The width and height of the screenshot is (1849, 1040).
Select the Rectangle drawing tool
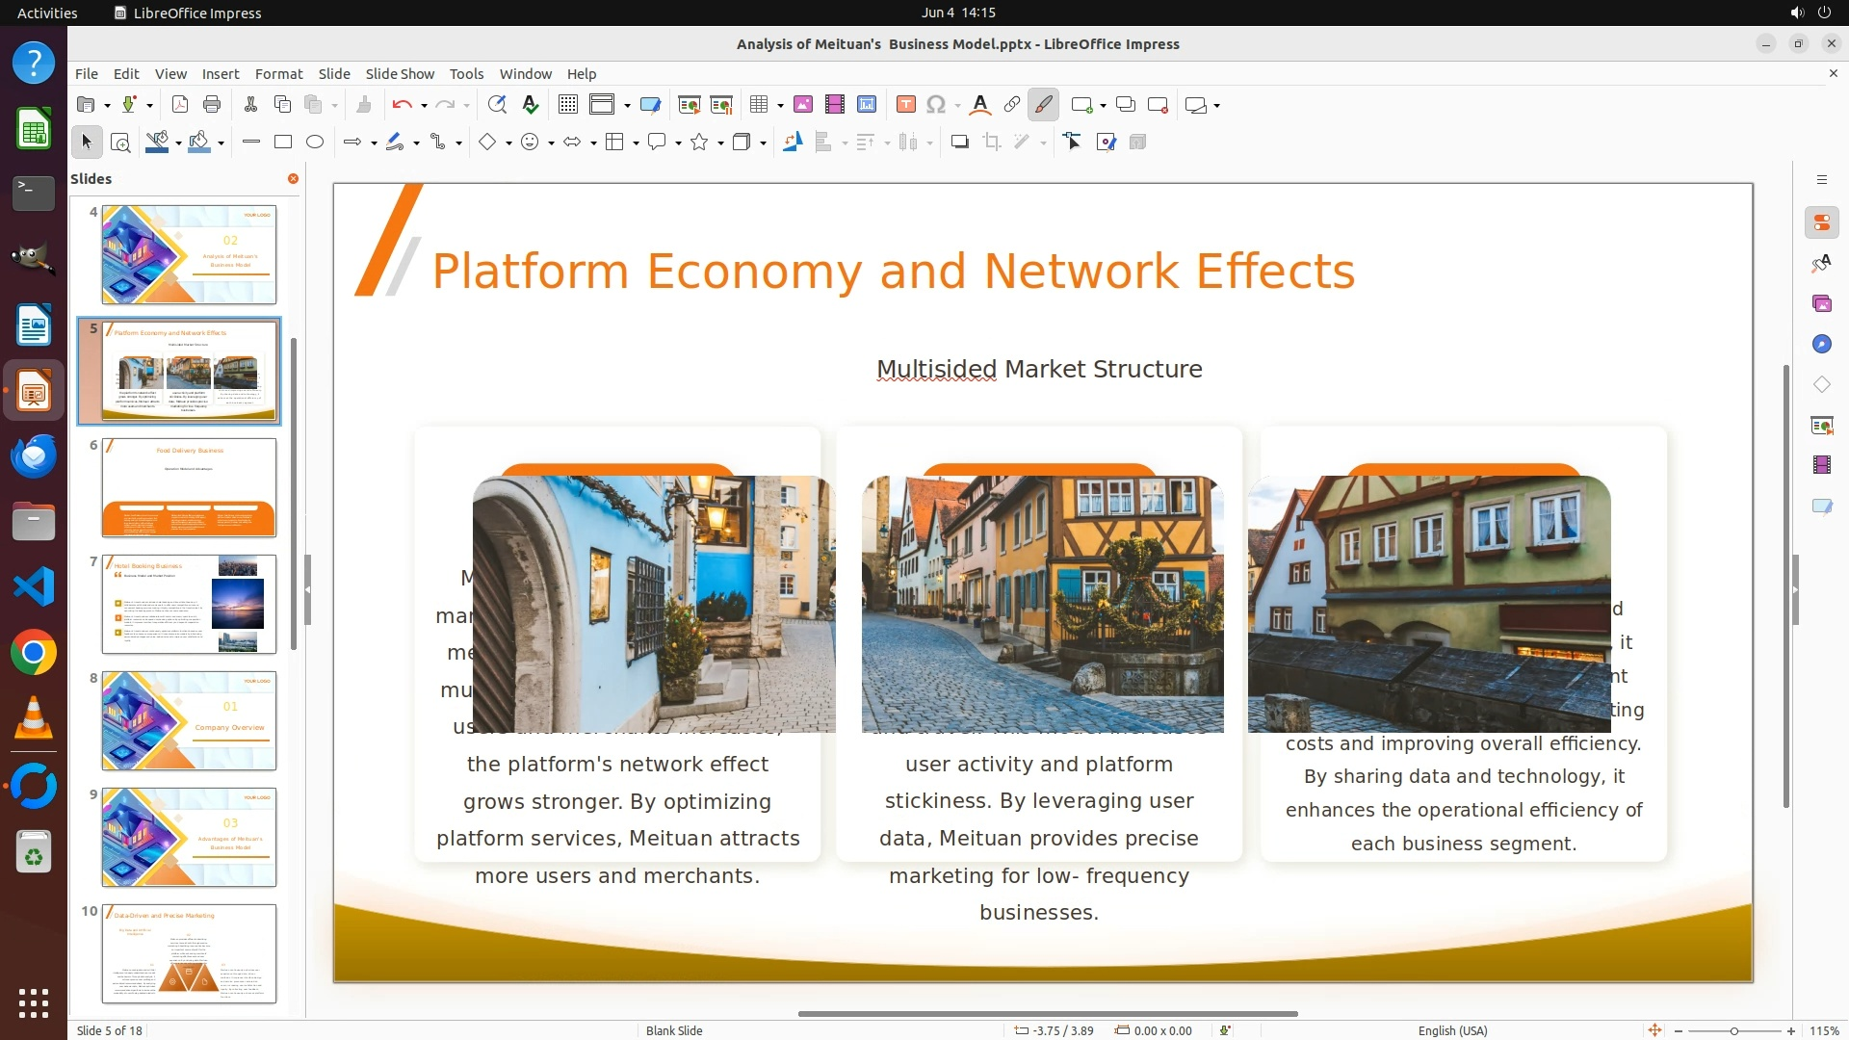pyautogui.click(x=283, y=143)
